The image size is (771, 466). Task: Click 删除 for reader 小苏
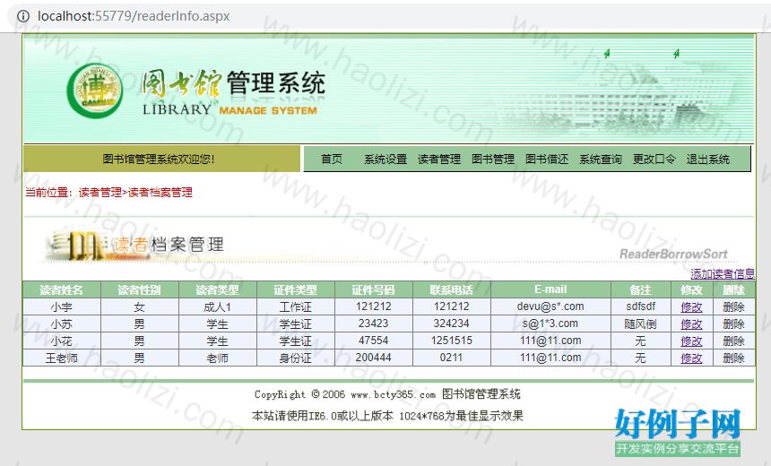coord(733,324)
